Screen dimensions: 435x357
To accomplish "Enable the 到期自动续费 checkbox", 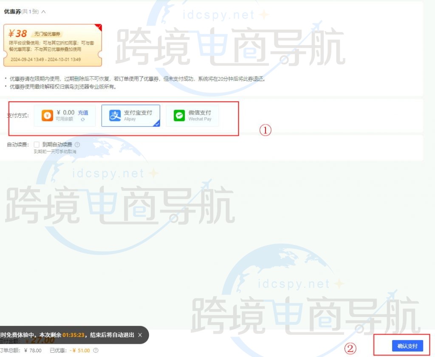I will tap(37, 144).
